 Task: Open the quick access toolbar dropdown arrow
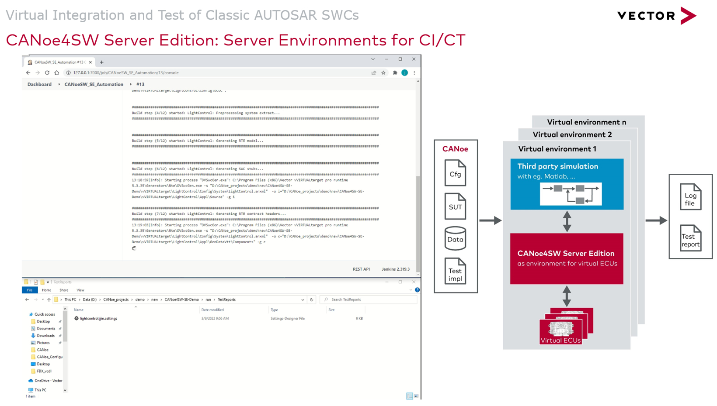[48, 282]
